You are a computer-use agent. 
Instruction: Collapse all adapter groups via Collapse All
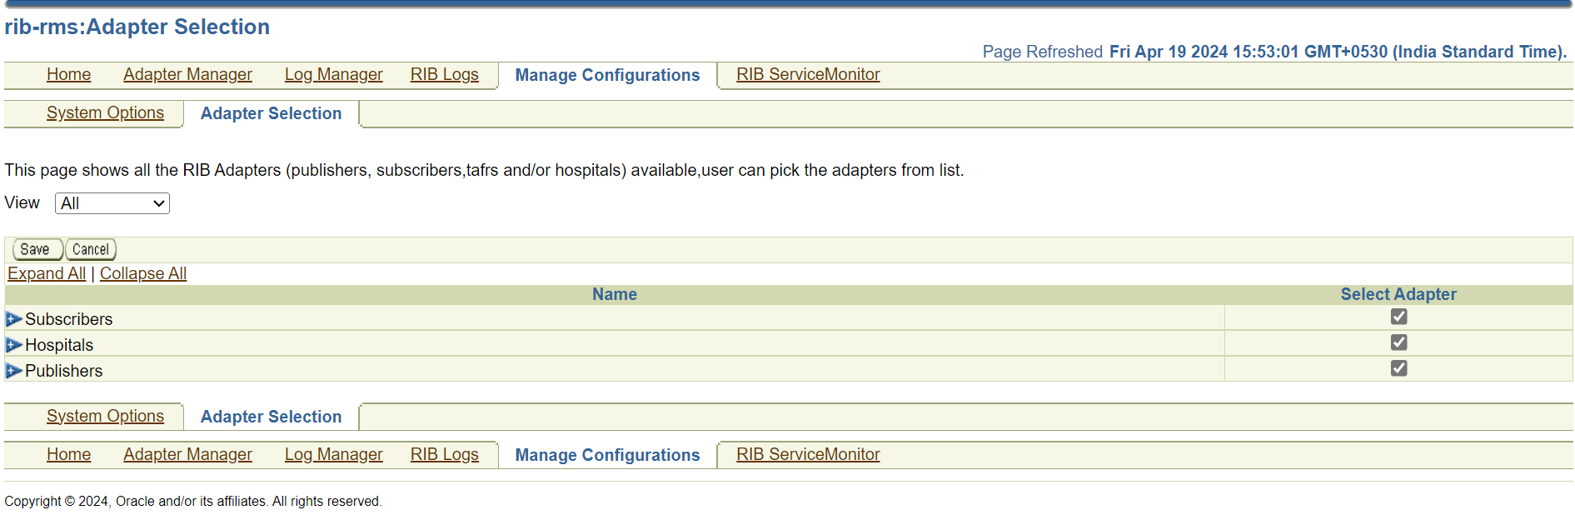coord(142,272)
